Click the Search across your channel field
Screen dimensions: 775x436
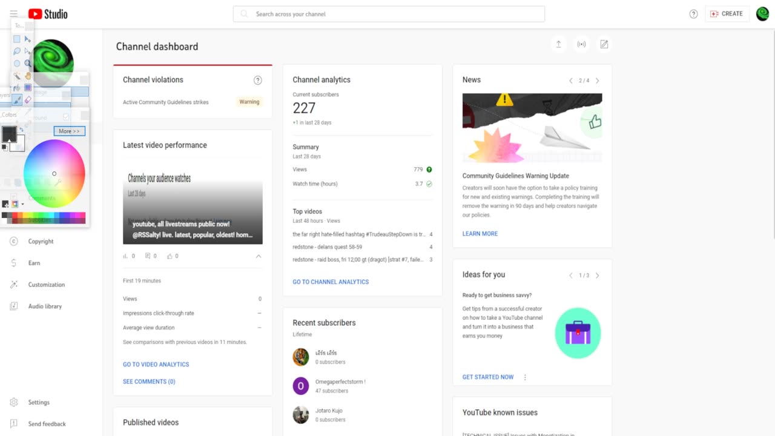(389, 14)
